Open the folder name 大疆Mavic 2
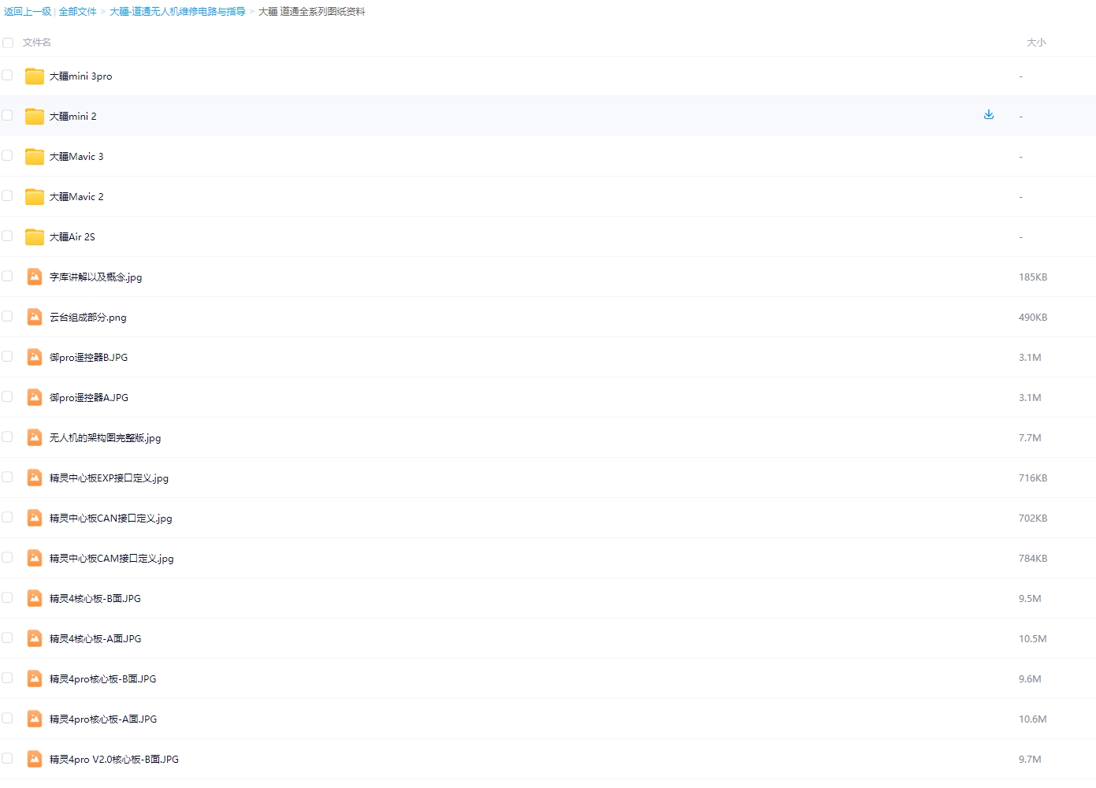1096x788 pixels. [76, 197]
